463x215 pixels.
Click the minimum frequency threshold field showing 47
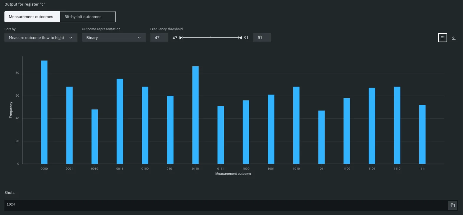(x=159, y=38)
